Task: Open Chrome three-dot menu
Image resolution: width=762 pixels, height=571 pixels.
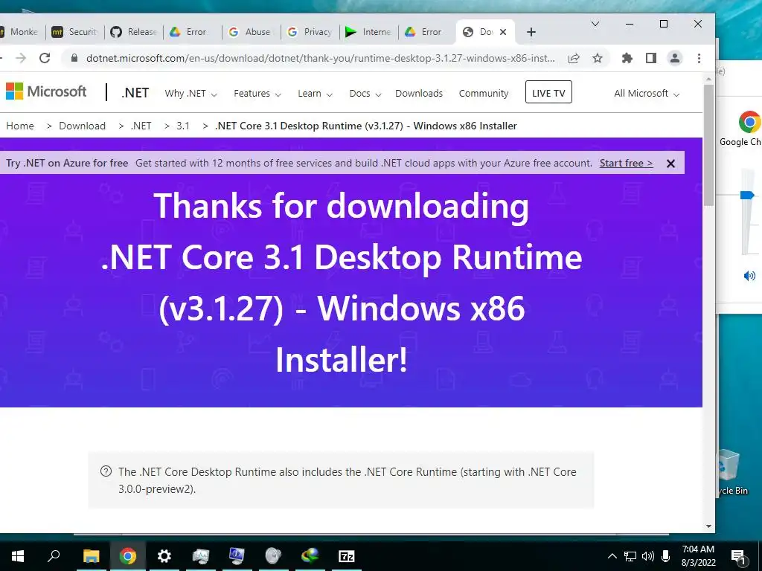Action: (699, 58)
